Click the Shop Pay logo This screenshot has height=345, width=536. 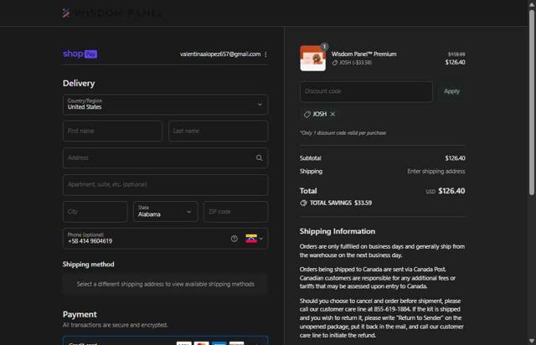[80, 54]
